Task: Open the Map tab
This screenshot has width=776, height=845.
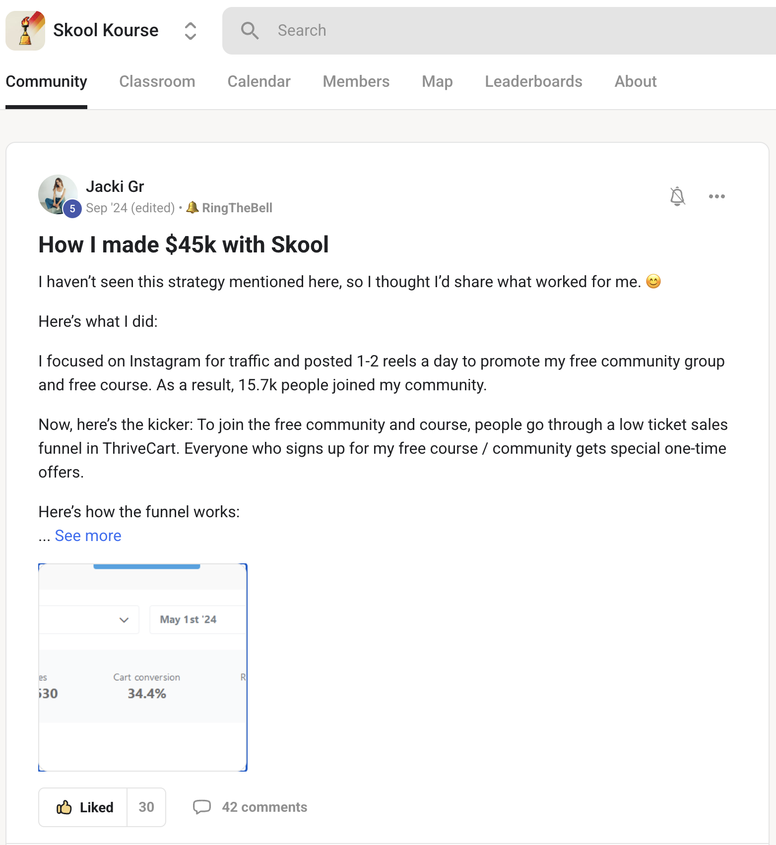Action: 437,81
